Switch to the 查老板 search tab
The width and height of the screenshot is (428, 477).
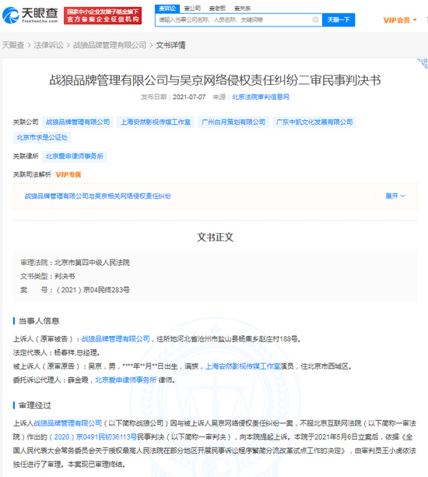click(217, 9)
